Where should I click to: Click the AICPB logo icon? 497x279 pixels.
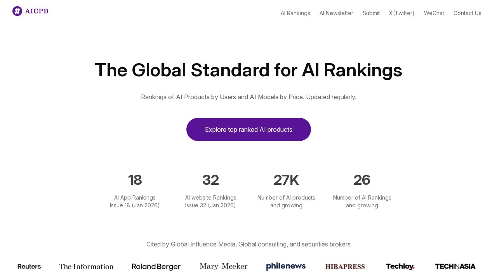click(x=17, y=11)
